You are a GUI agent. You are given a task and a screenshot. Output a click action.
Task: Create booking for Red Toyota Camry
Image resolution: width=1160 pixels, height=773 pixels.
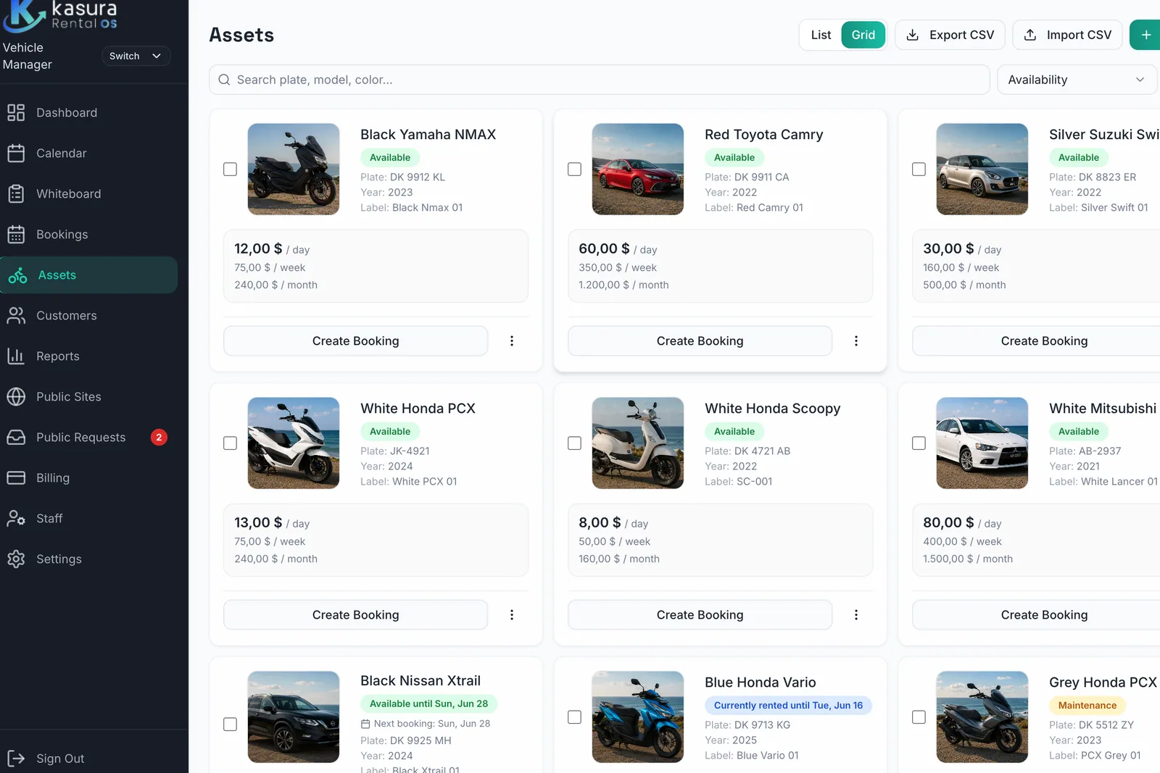tap(700, 340)
